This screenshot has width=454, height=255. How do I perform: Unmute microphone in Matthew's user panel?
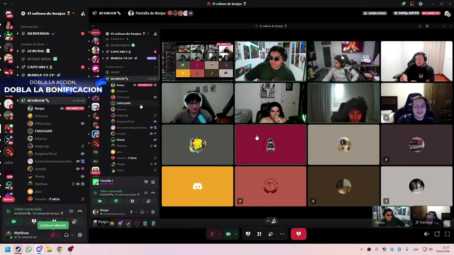[x=53, y=235]
